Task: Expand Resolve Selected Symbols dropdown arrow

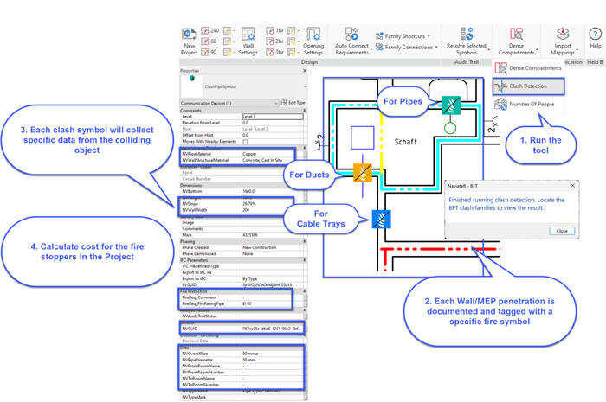Action: coord(489,50)
